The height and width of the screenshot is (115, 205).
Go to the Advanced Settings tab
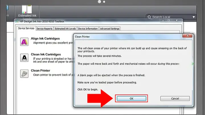click(x=110, y=29)
